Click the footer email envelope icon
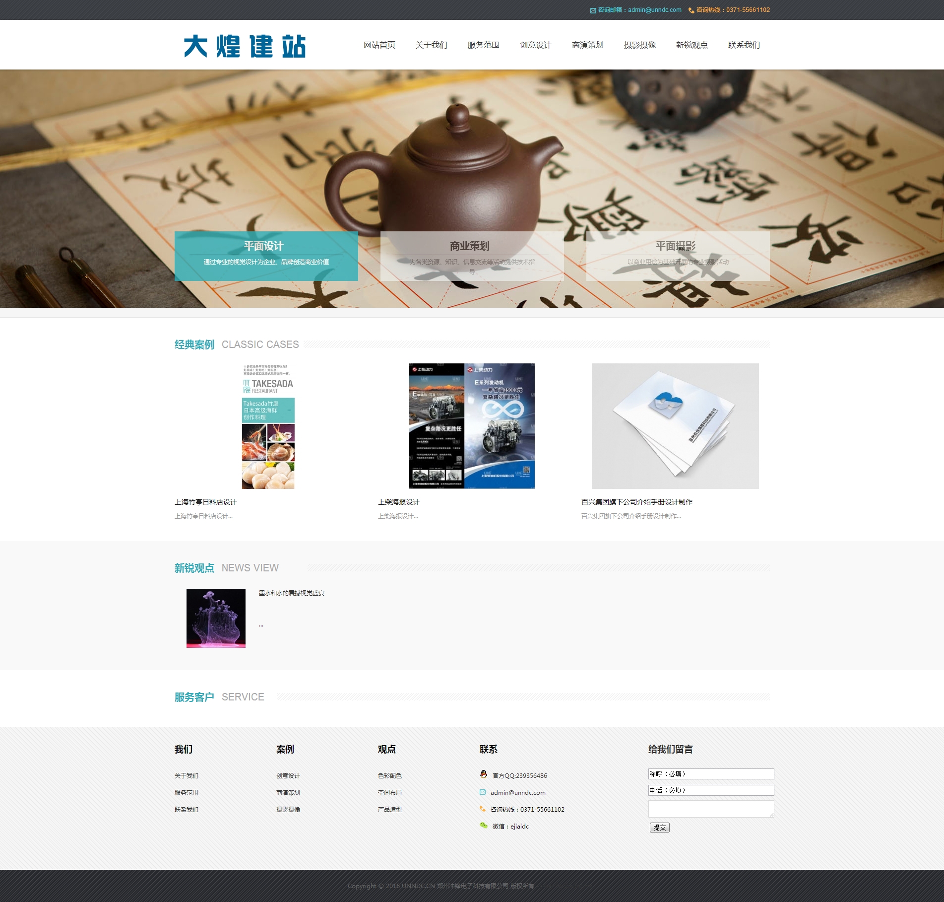The height and width of the screenshot is (902, 944). 483,792
